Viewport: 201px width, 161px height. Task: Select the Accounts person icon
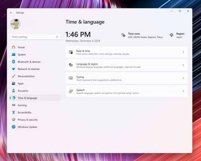[13, 91]
